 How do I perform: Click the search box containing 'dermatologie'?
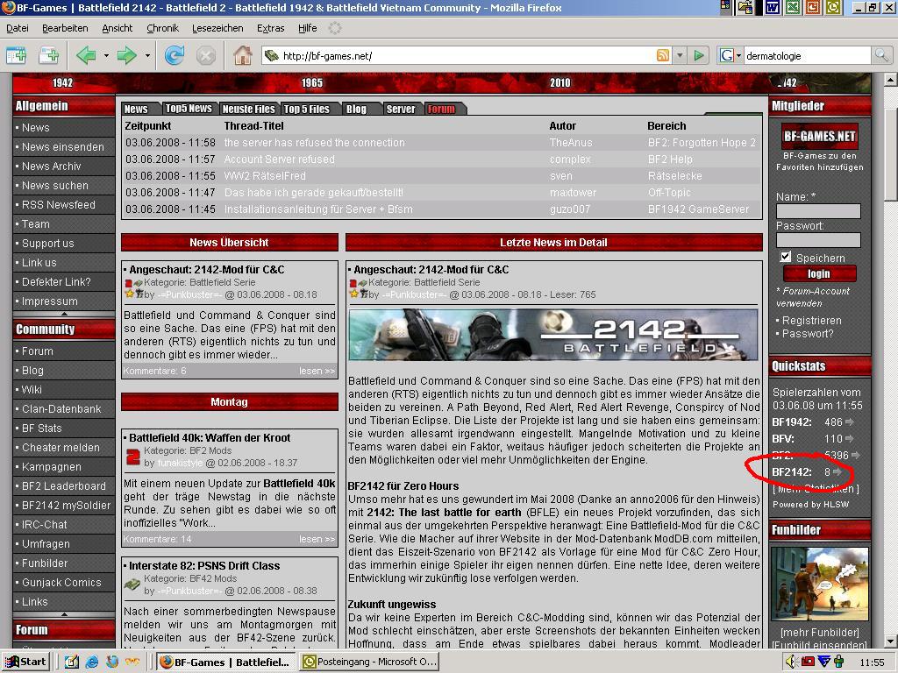807,55
